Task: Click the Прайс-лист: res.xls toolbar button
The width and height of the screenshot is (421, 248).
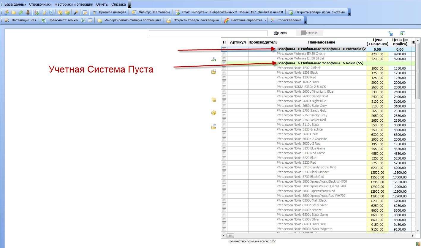Action: click(x=60, y=20)
